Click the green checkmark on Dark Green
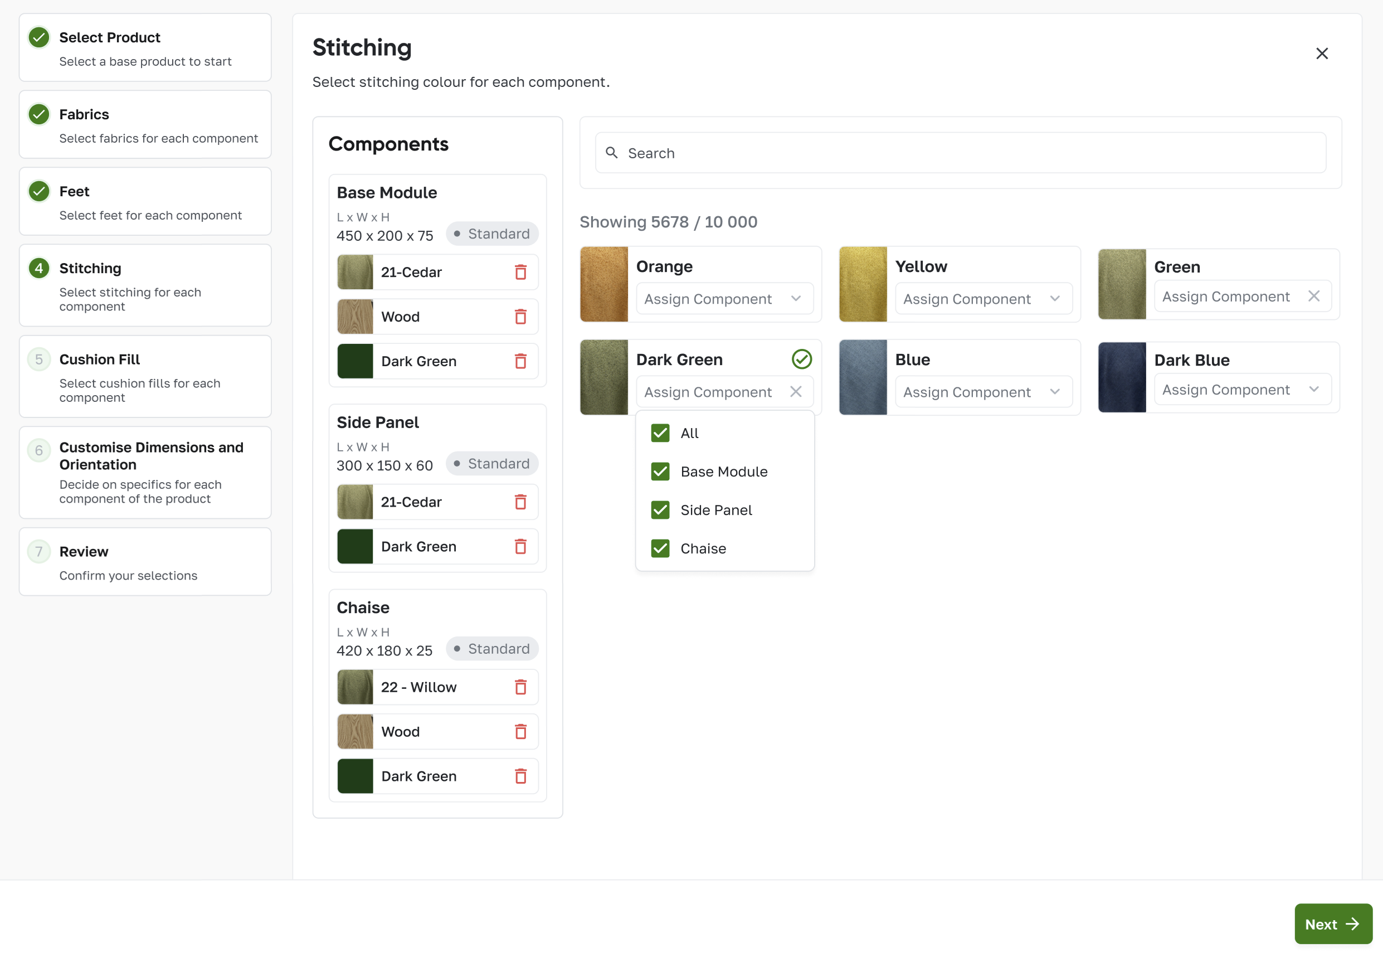Image resolution: width=1383 pixels, height=967 pixels. point(801,359)
